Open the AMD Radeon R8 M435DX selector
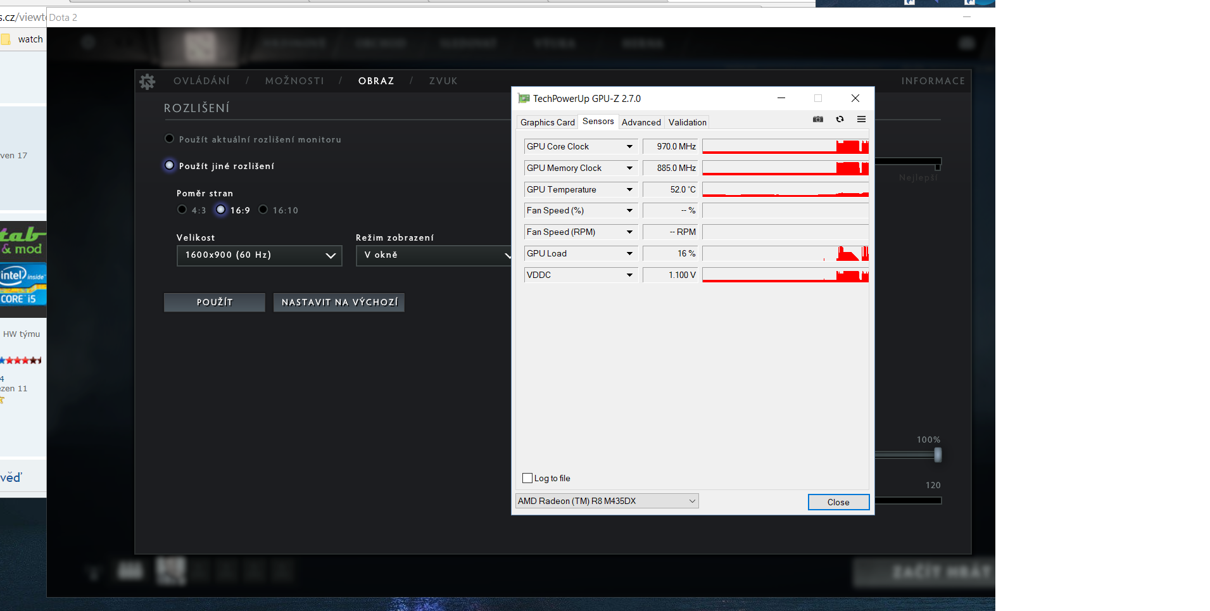1210x611 pixels. pyautogui.click(x=607, y=501)
